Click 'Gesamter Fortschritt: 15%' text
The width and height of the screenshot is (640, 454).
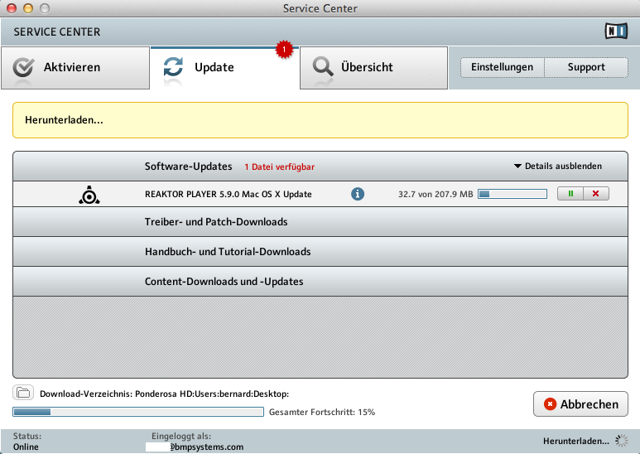(x=322, y=412)
